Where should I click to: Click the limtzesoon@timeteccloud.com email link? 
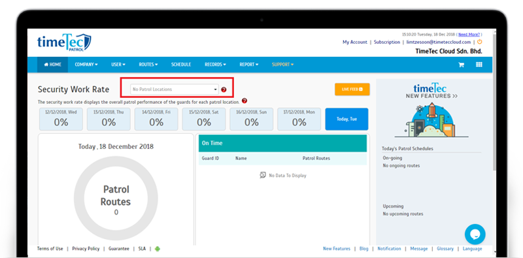[x=439, y=42]
